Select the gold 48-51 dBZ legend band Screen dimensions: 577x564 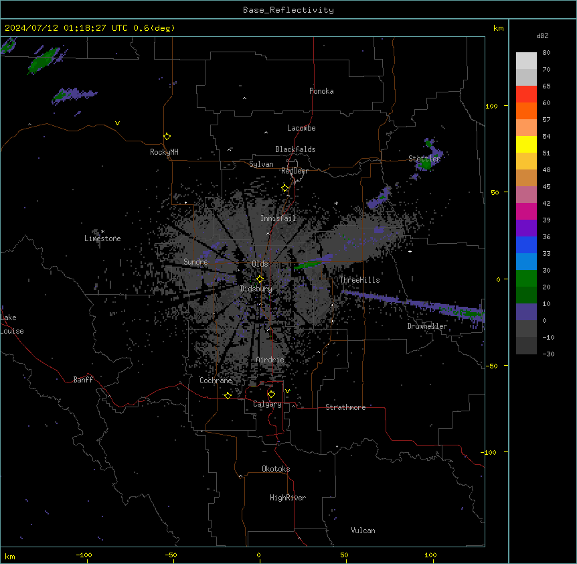click(x=526, y=161)
